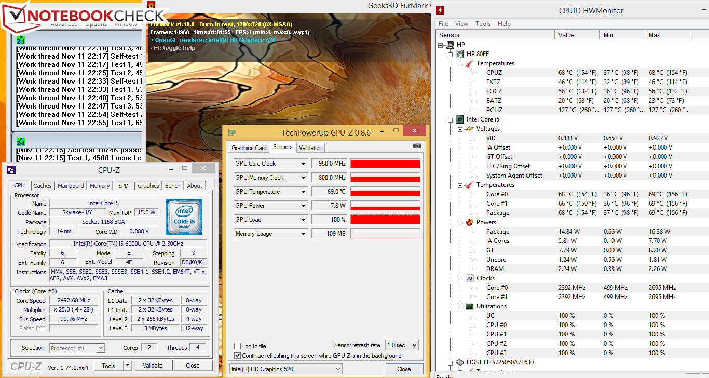Collapse the HP root node in HWMonitor
Image resolution: width=709 pixels, height=378 pixels.
[441, 45]
